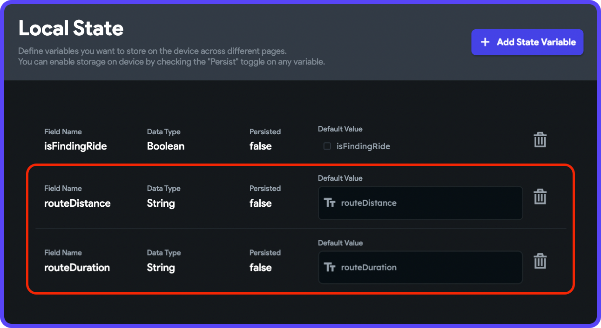601x328 pixels.
Task: Click the text type icon in routeDuration default value
Action: [330, 267]
